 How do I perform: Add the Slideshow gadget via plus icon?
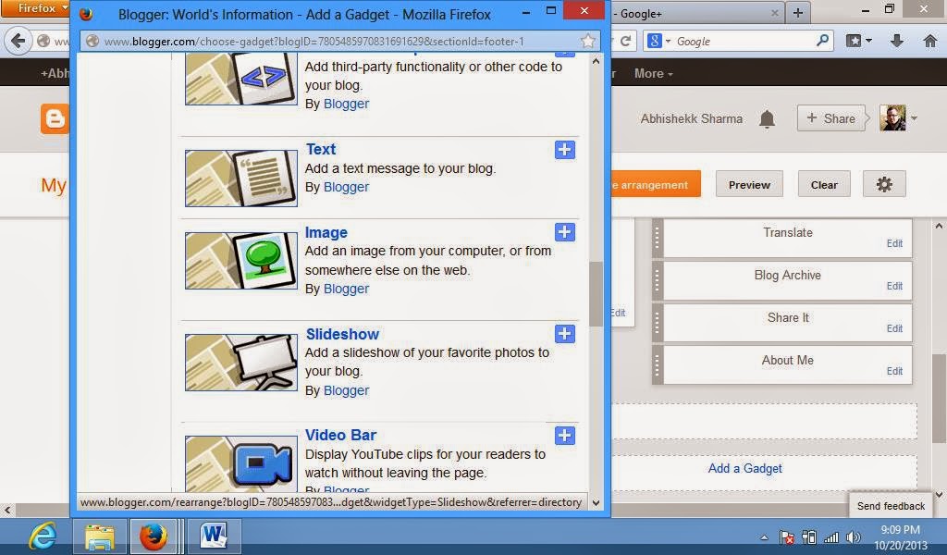(564, 334)
